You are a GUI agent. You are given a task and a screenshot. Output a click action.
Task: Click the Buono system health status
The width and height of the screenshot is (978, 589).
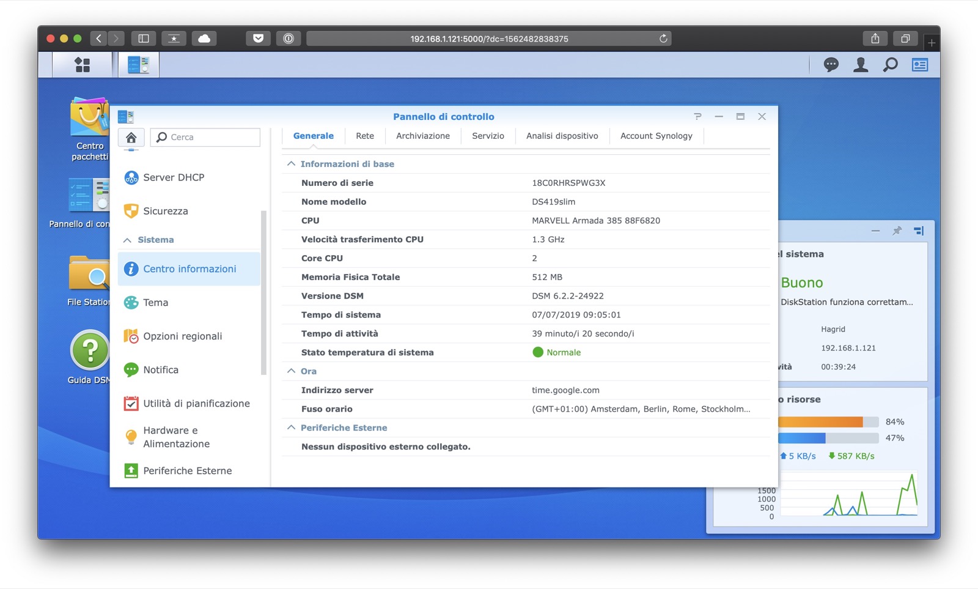tap(802, 283)
